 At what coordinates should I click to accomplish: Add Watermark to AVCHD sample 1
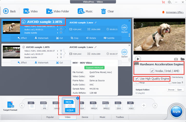pos(42,63)
